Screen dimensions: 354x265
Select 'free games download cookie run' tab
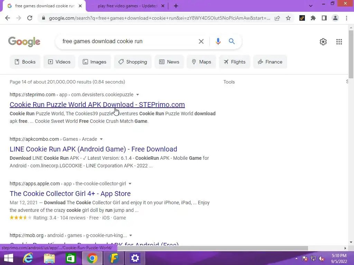pos(45,6)
